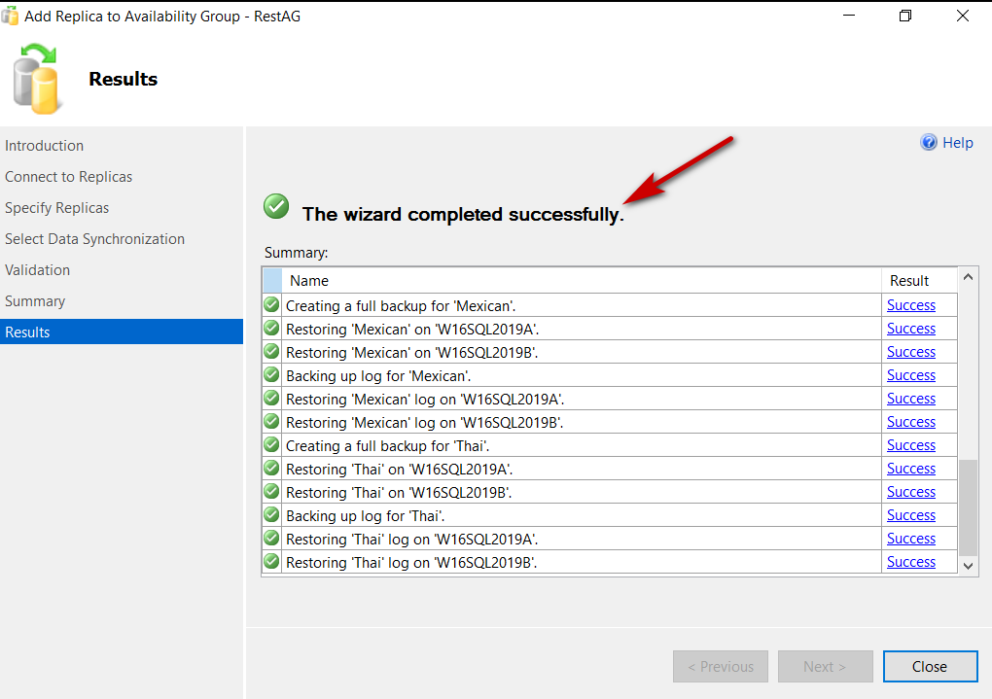
Task: Open the Help link
Action: 957,143
